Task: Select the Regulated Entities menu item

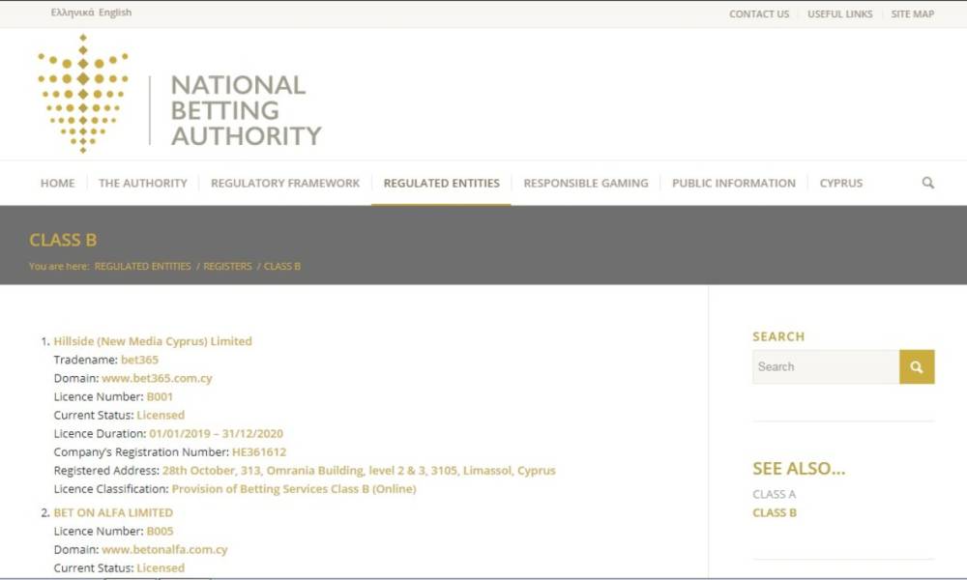Action: (442, 183)
